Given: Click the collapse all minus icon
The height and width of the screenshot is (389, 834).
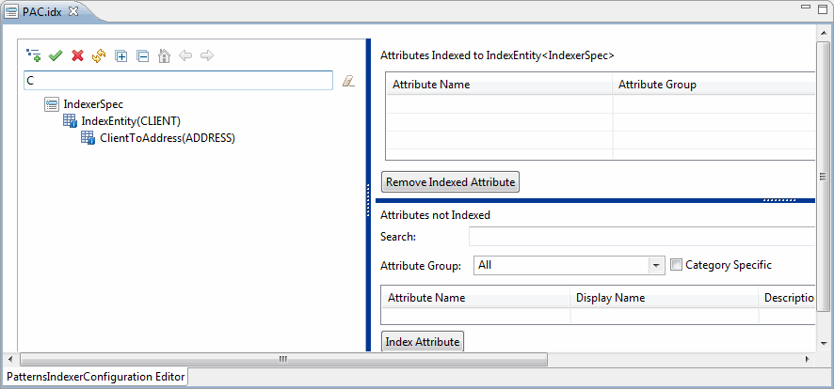Looking at the screenshot, I should (x=142, y=55).
